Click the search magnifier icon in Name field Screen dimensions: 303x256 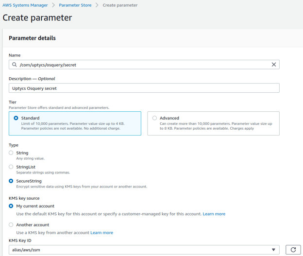coord(14,65)
